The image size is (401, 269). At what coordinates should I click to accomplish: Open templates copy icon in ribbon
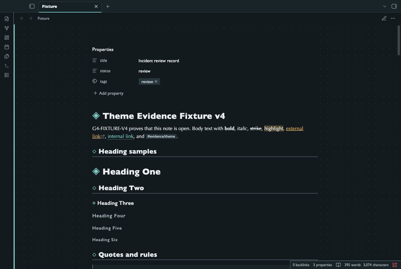pyautogui.click(x=7, y=56)
